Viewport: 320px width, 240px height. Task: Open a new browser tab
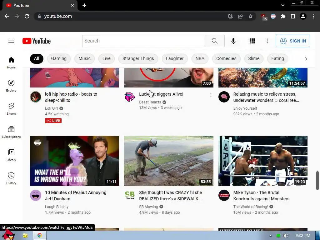(84, 6)
